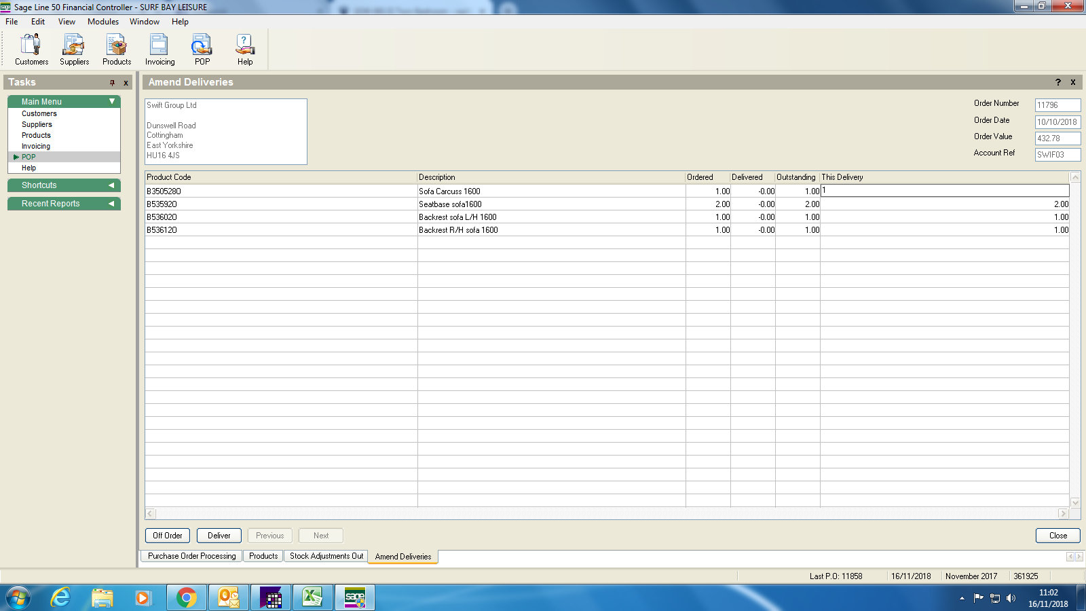The width and height of the screenshot is (1086, 611).
Task: Click the Description column header
Action: coord(551,177)
